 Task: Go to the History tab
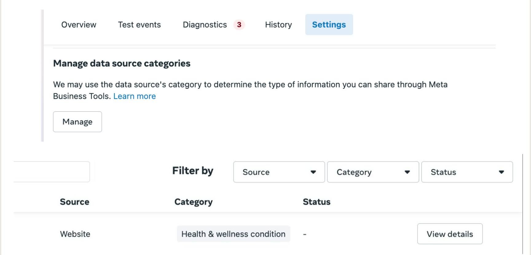tap(278, 25)
